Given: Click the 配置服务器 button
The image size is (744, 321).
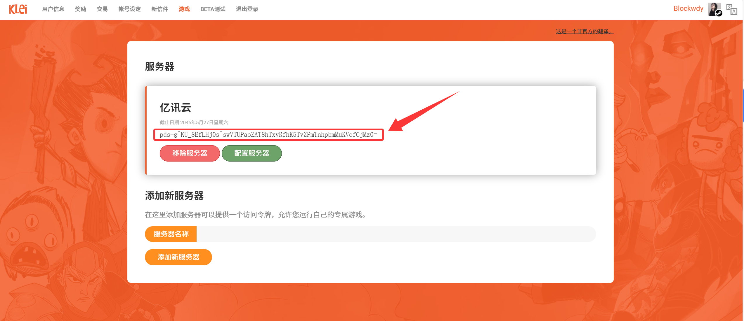Looking at the screenshot, I should point(252,153).
